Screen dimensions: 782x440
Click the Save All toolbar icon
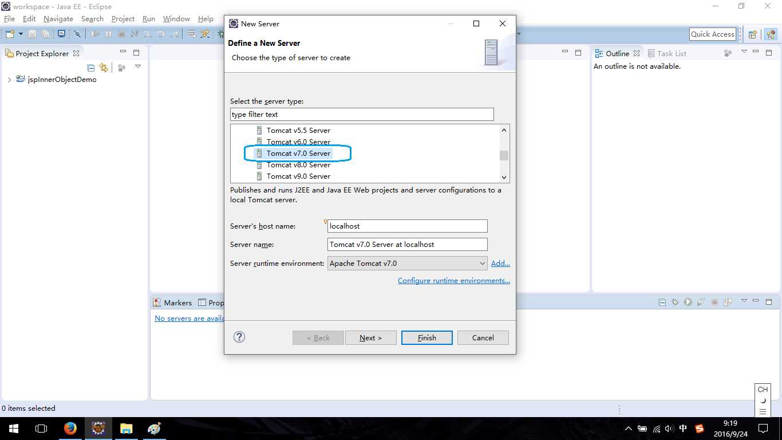tap(45, 34)
